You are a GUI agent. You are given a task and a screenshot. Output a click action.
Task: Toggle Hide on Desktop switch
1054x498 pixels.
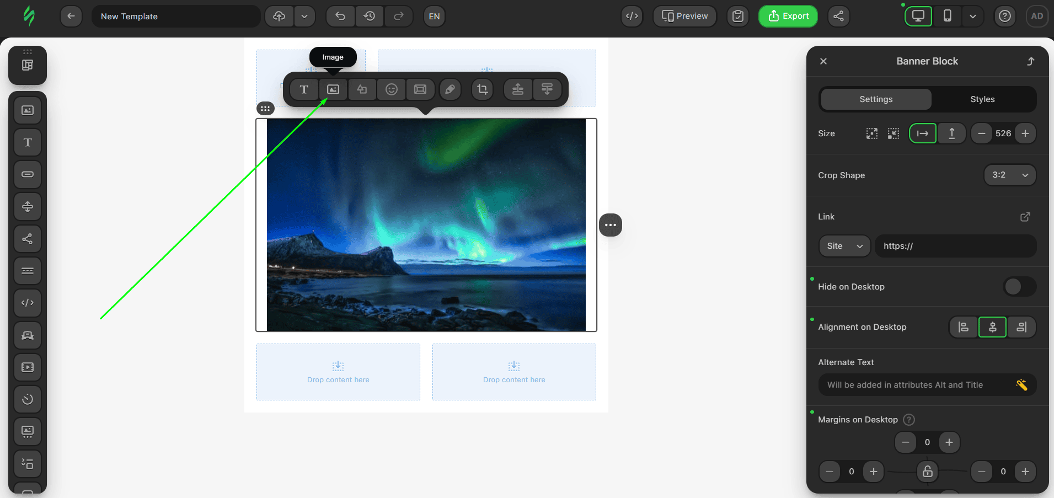point(1019,287)
